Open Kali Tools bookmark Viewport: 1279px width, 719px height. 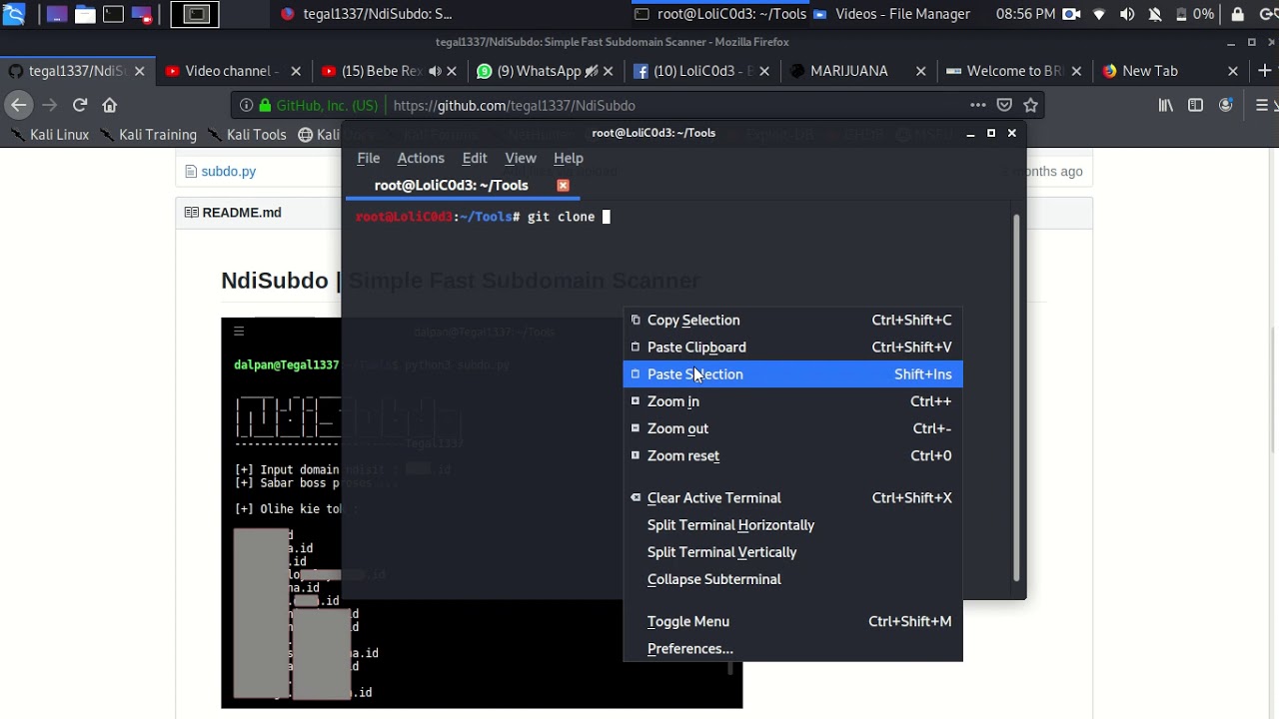247,135
